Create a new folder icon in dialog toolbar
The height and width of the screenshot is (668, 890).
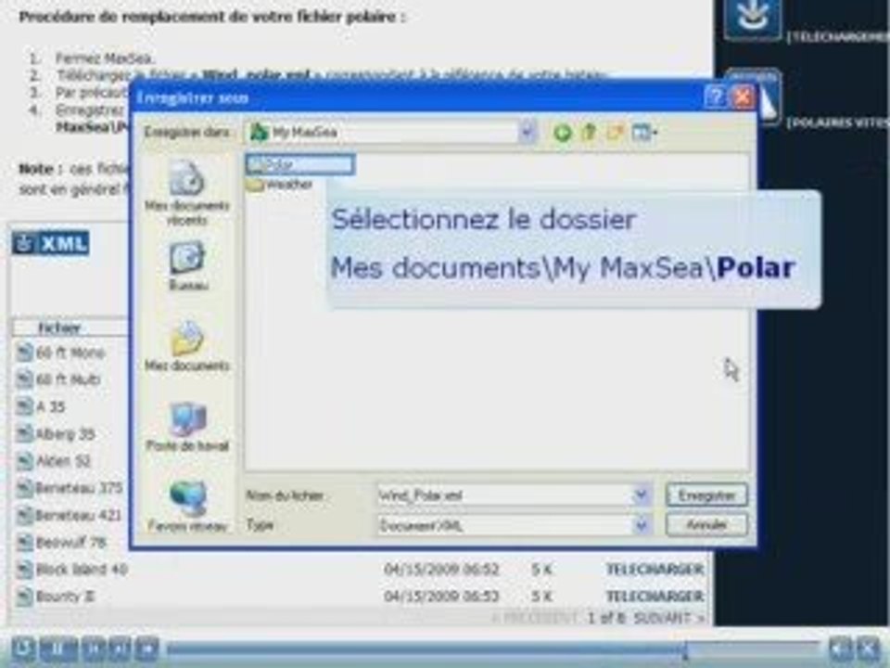[616, 133]
